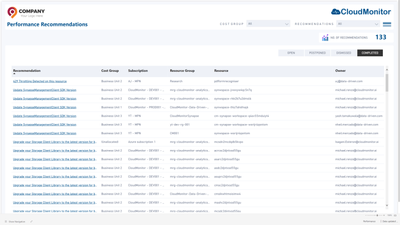
Task: Select the Business Unit 1 cost group cell
Action: pyautogui.click(x=111, y=107)
